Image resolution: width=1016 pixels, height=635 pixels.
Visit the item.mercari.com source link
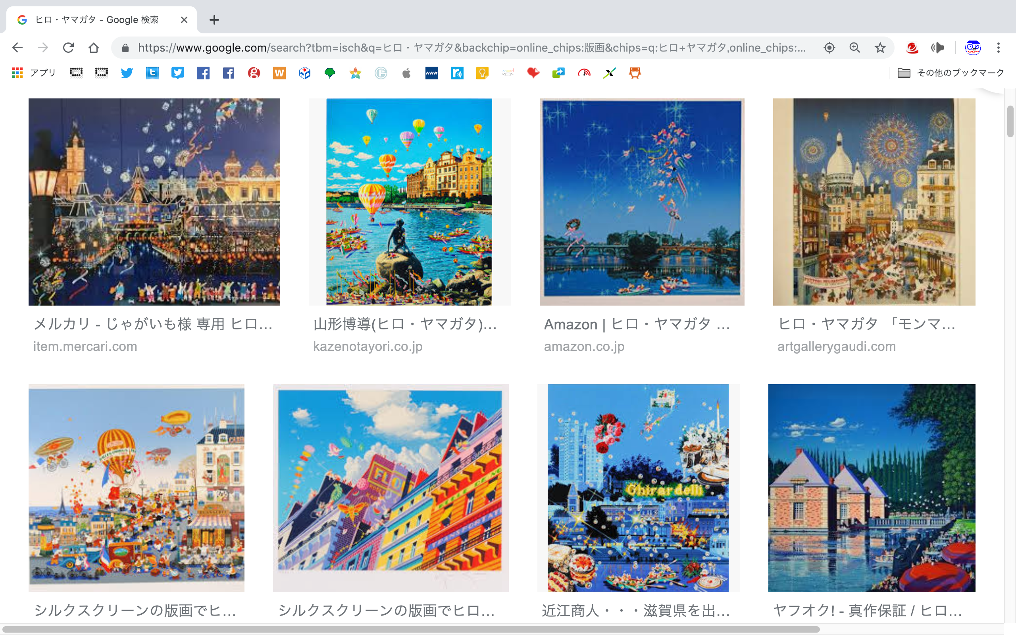(85, 346)
